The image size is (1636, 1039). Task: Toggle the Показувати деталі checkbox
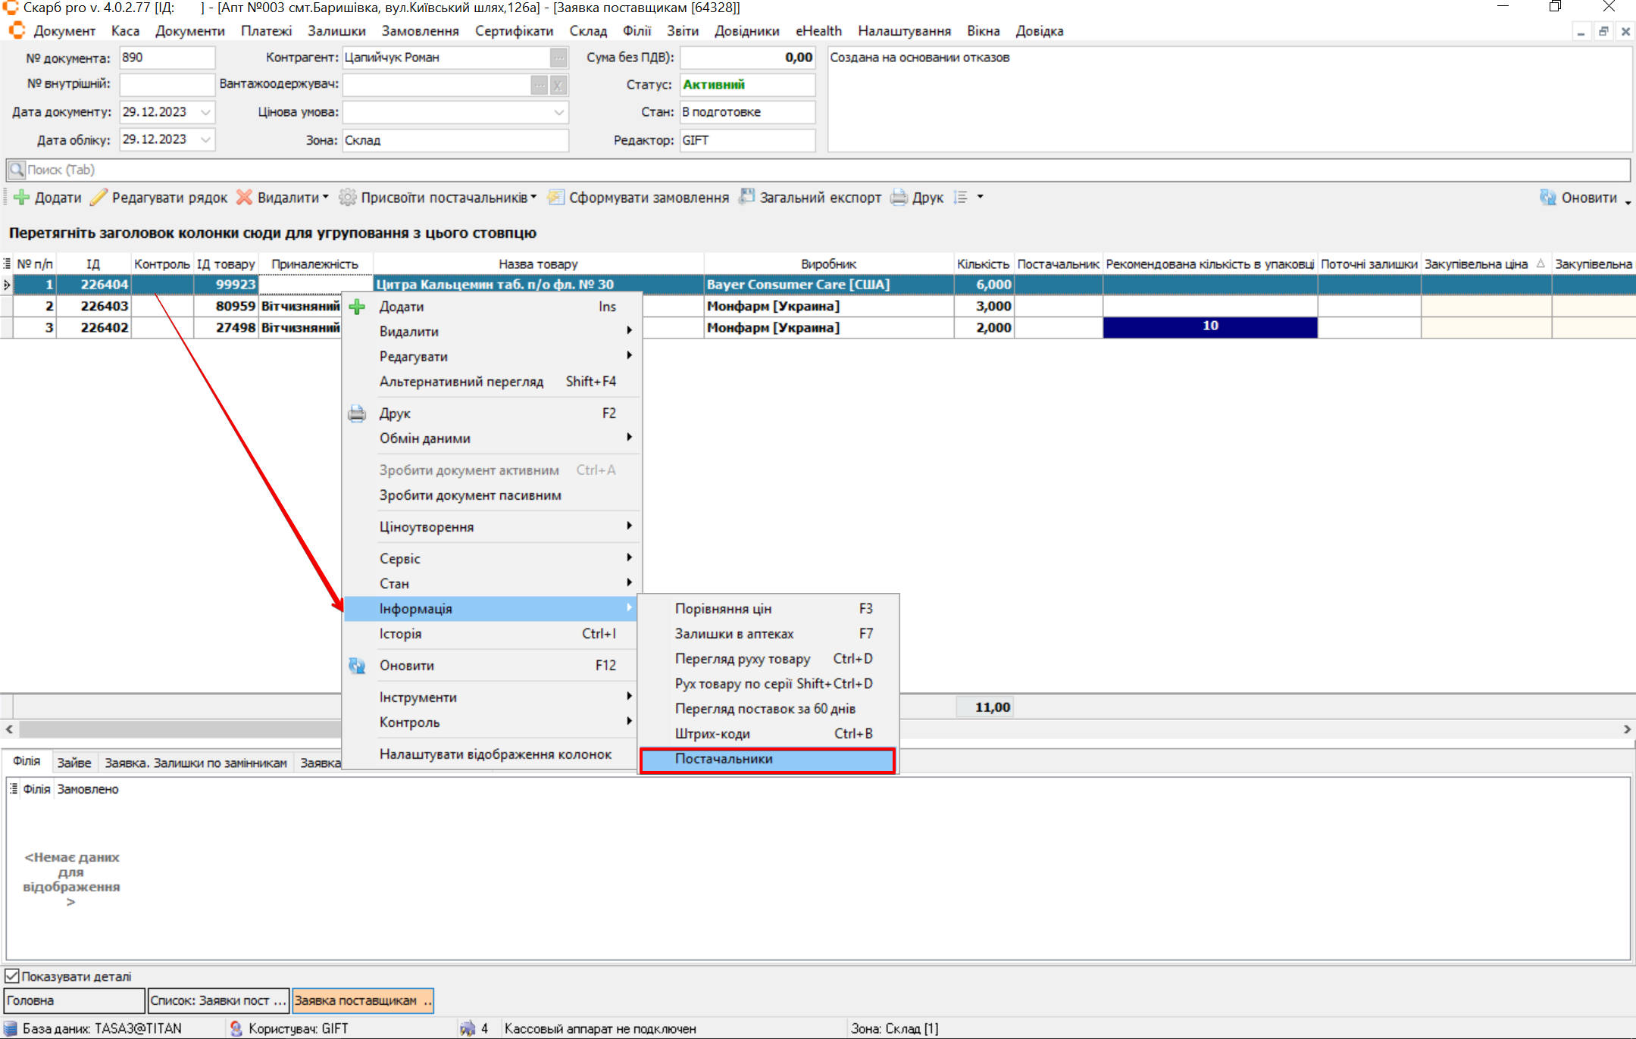coord(12,976)
